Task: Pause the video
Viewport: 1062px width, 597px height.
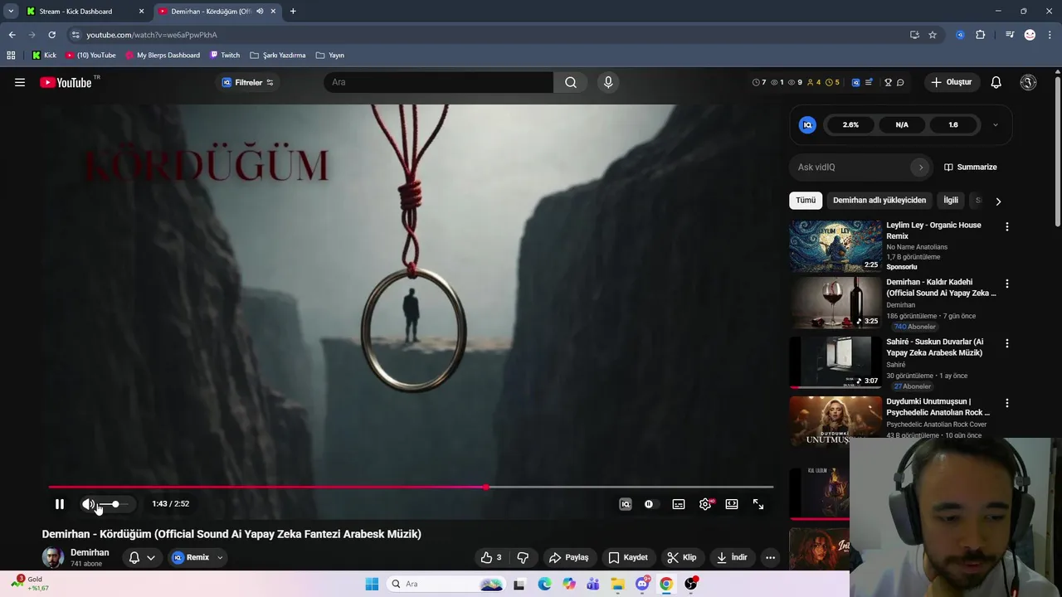Action: [x=60, y=504]
